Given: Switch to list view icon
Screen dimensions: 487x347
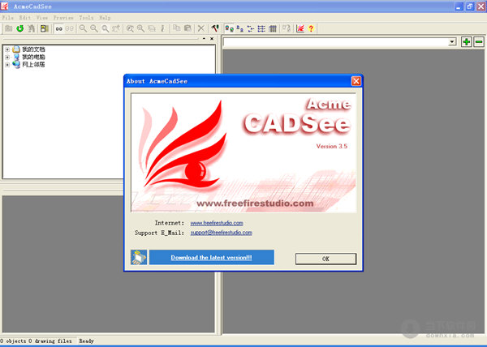Looking at the screenshot, I should [x=250, y=29].
